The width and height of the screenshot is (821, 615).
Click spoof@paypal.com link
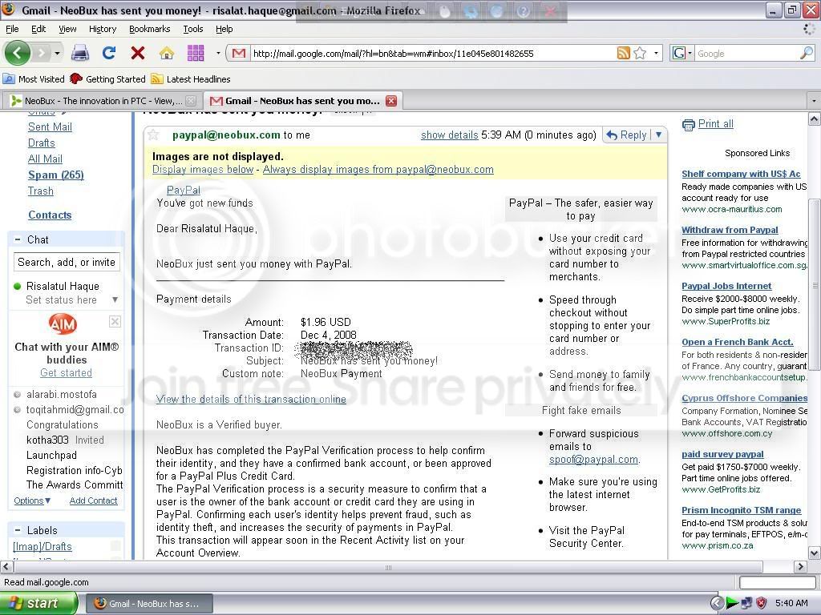point(593,459)
